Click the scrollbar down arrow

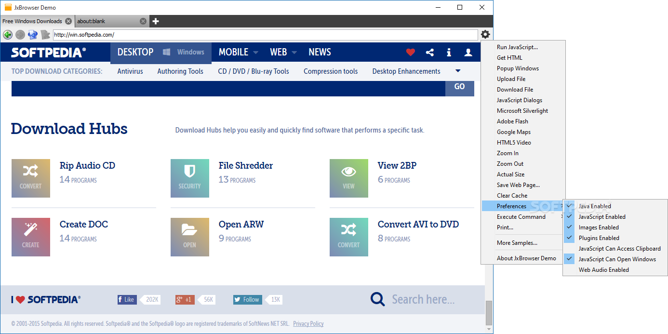(x=489, y=330)
